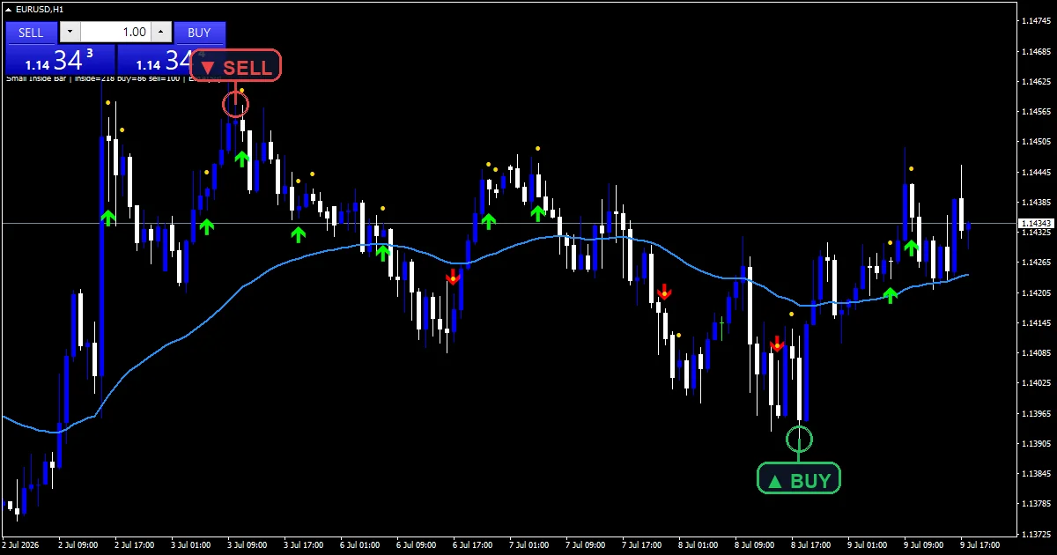
Task: Click red down arrow signal near 8 Jul 01:00
Action: [x=664, y=291]
